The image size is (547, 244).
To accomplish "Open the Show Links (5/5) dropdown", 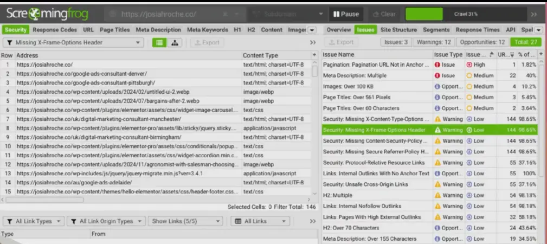I will pyautogui.click(x=185, y=221).
